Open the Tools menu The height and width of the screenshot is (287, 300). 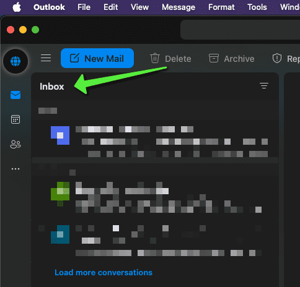pos(257,7)
